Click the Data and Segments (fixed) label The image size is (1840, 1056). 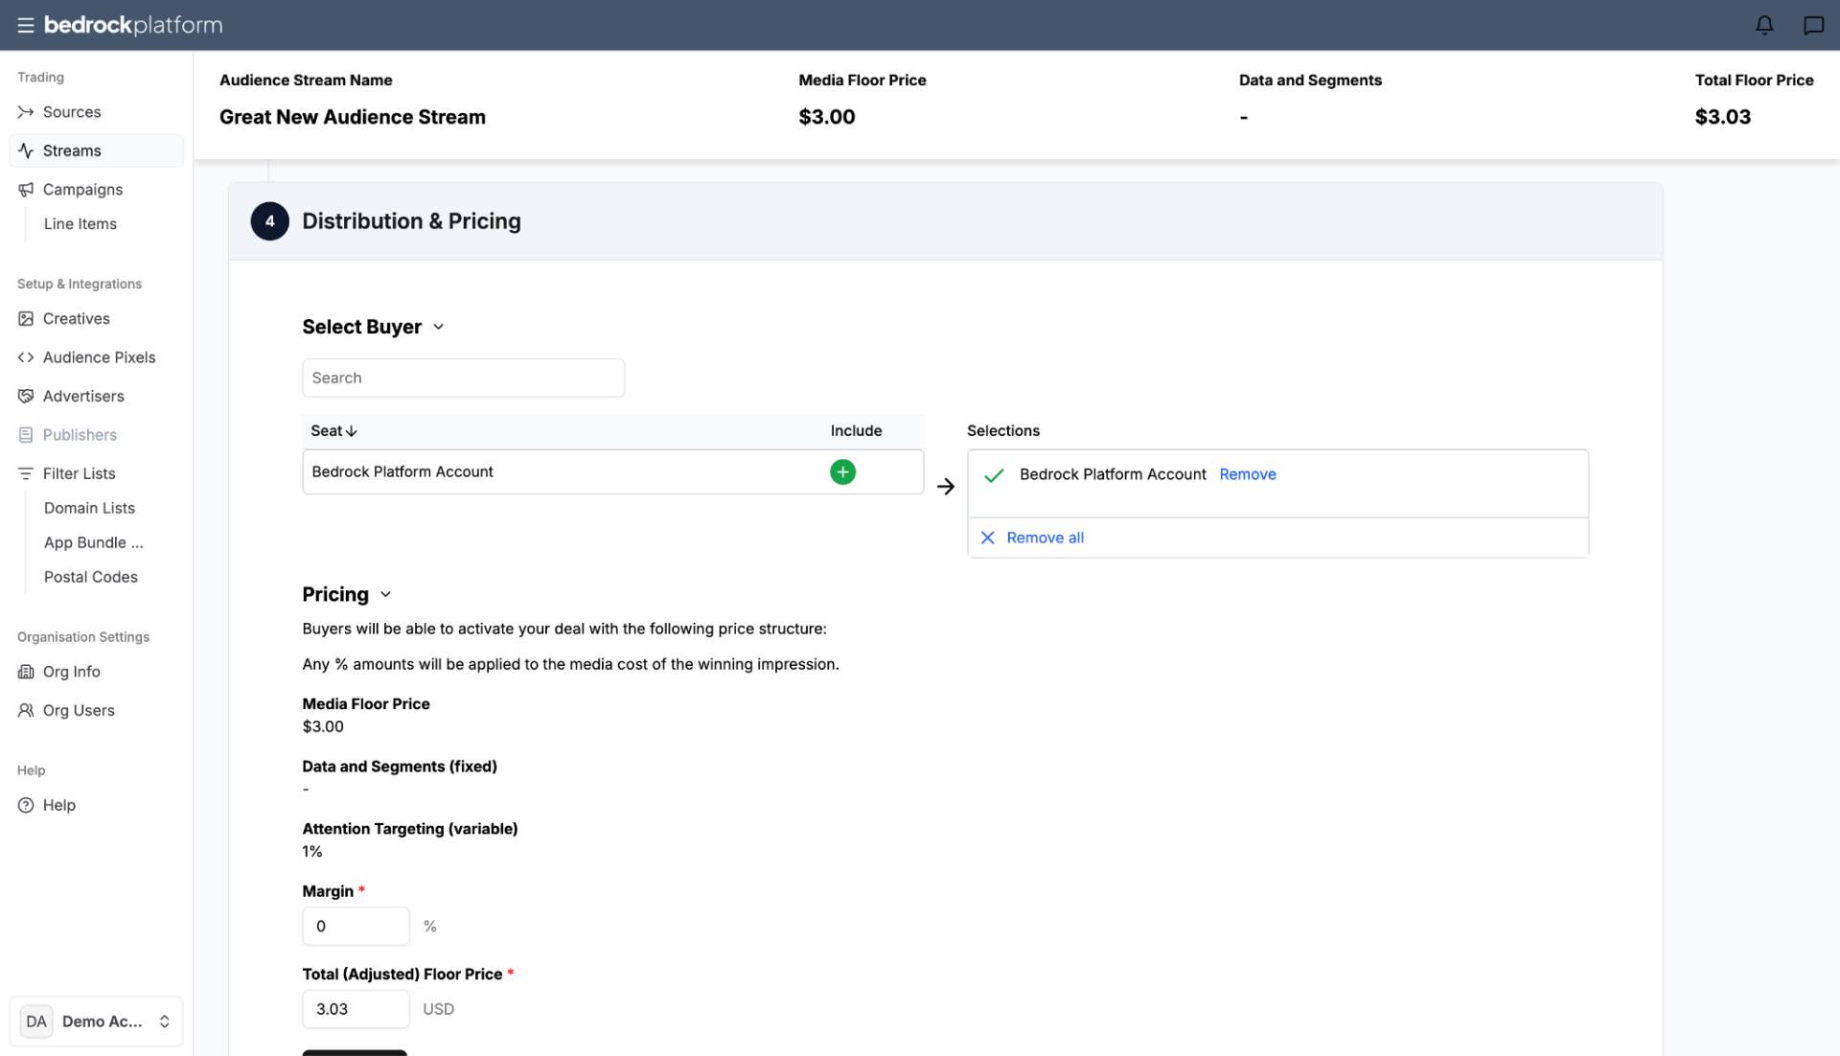[399, 767]
